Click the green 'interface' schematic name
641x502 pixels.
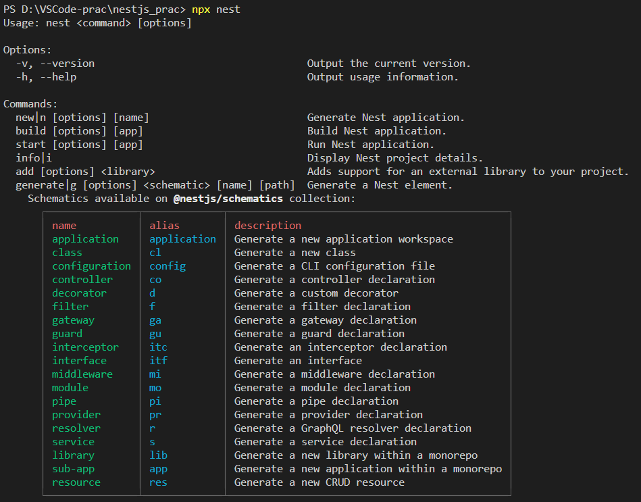(x=79, y=361)
